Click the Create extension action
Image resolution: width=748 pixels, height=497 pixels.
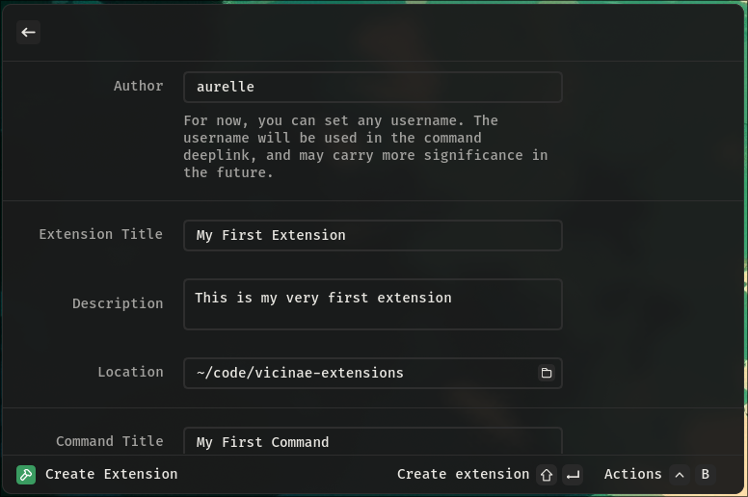(x=464, y=474)
